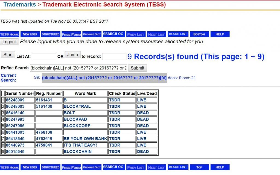Open serial number 86247993
The width and height of the screenshot is (280, 175).
[15, 119]
